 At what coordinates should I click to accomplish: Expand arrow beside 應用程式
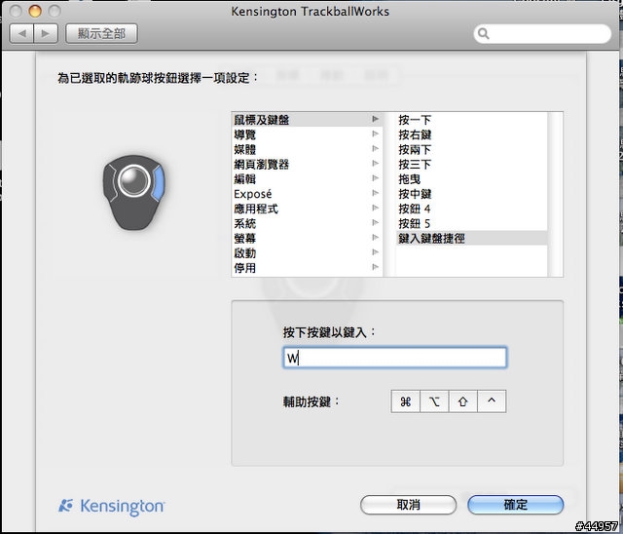click(375, 208)
